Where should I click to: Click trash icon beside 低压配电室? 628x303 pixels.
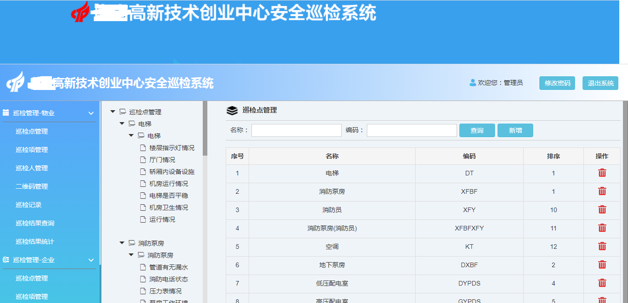click(602, 283)
